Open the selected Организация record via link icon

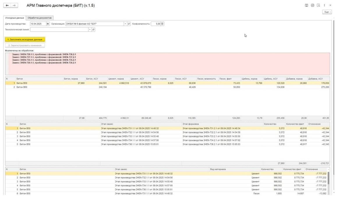tap(129, 24)
